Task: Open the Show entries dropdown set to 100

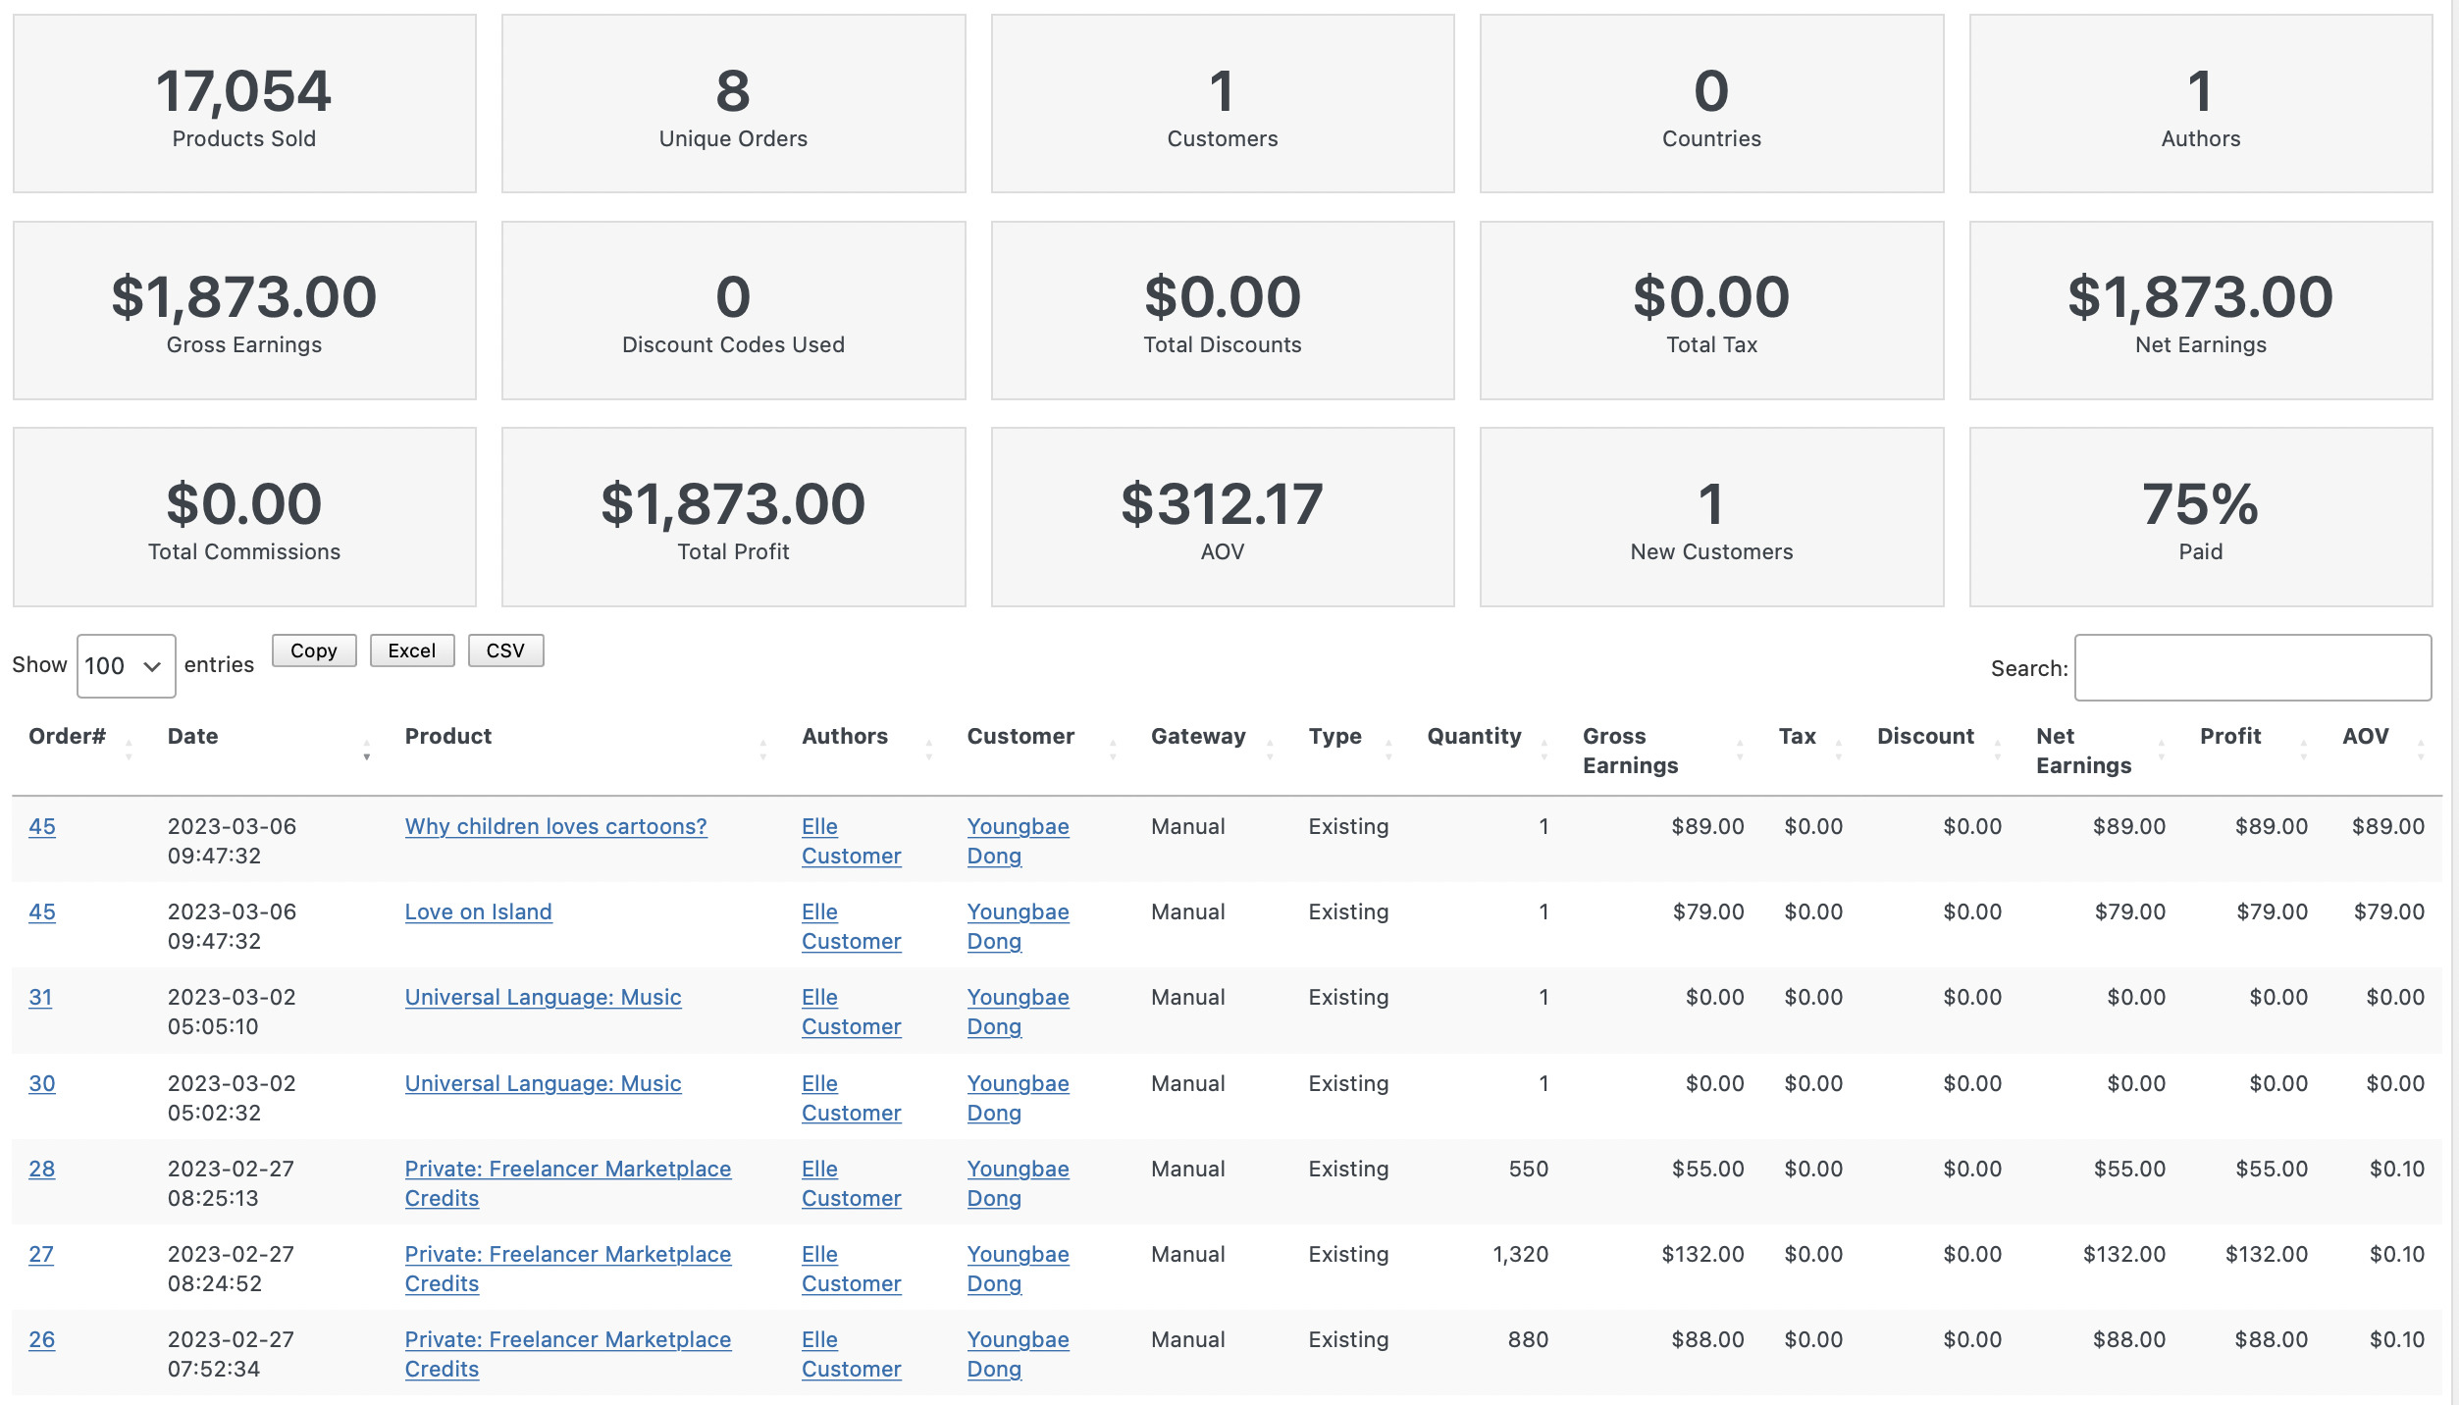Action: [126, 666]
